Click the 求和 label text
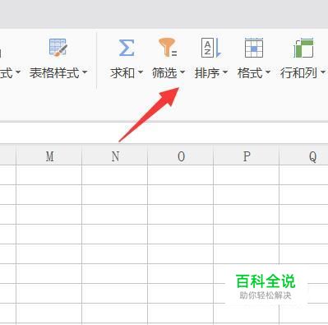 (x=122, y=73)
